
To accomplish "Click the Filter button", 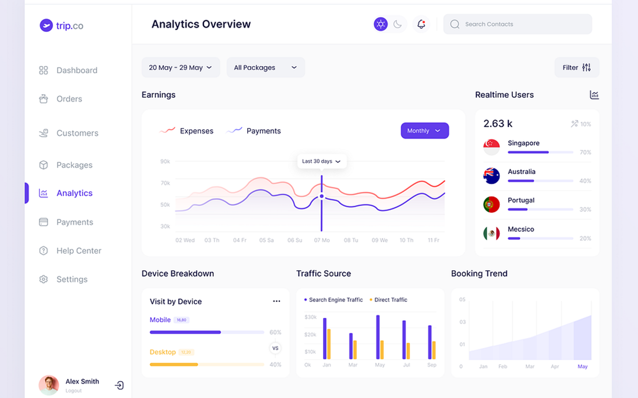I will [577, 67].
